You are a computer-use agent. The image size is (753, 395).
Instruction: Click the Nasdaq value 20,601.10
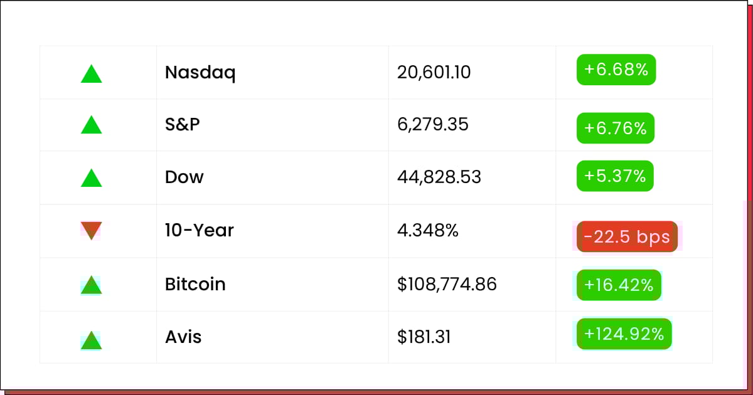pyautogui.click(x=434, y=73)
